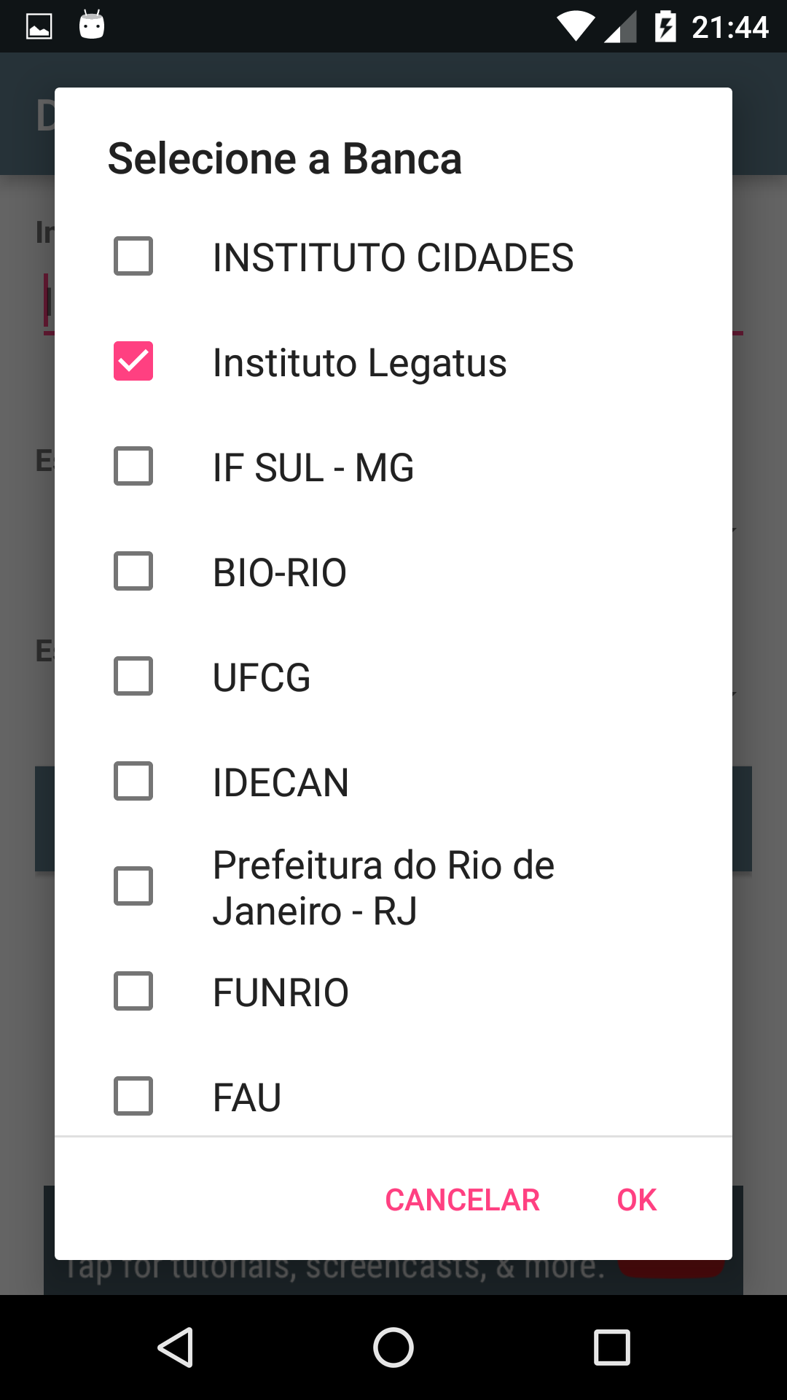
Task: Tap the picture notification icon in status bar
Action: 39,27
